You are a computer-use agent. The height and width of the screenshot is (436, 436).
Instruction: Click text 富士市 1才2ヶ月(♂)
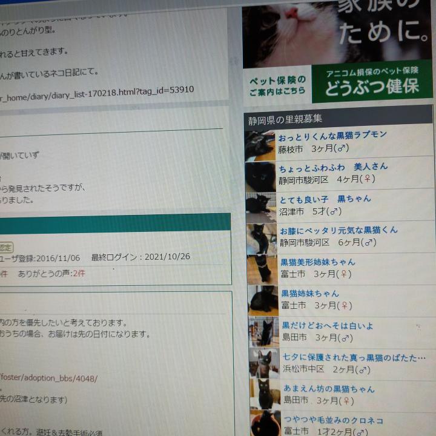tap(326, 431)
